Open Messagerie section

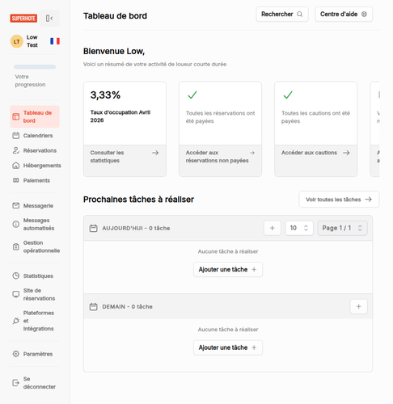point(35,205)
